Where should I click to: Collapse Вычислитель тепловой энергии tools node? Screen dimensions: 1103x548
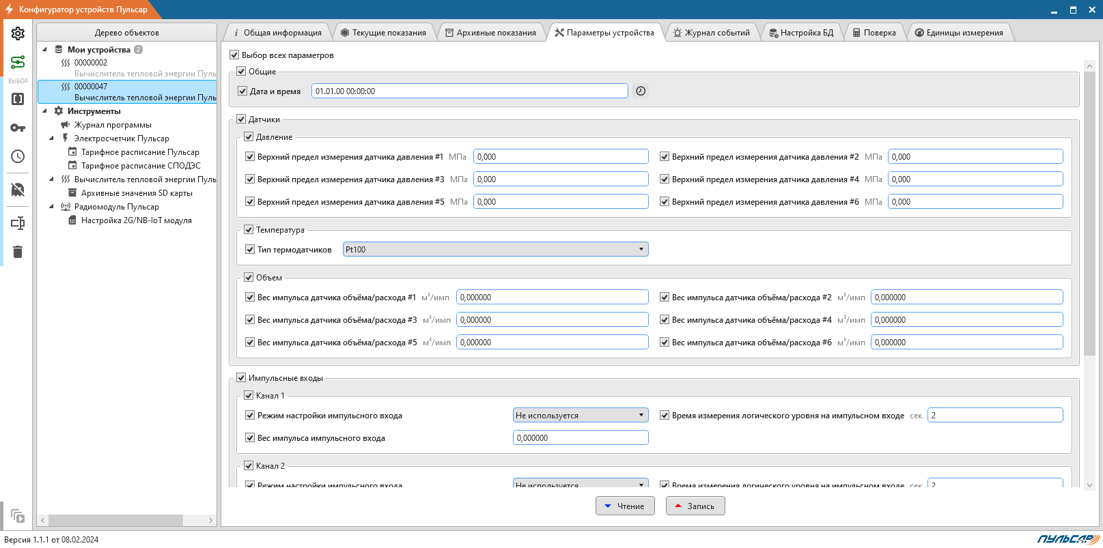pyautogui.click(x=51, y=179)
